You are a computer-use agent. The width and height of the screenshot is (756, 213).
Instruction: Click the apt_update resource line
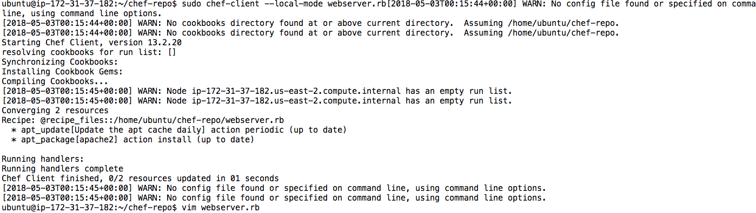click(179, 130)
